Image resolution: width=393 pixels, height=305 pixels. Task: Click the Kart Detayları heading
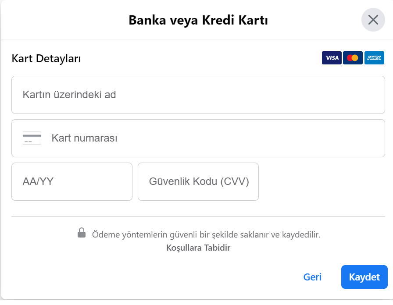pos(46,58)
